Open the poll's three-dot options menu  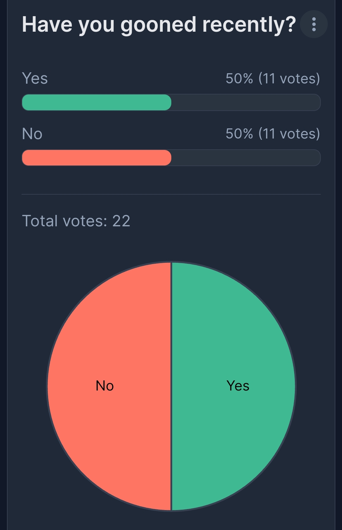coord(313,24)
